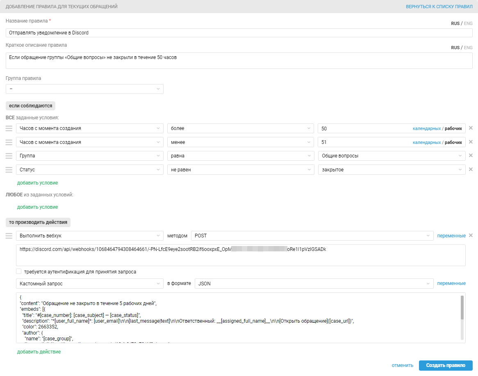This screenshot has height=376, width=478.
Task: Open the равна operator dropdown
Action: pos(241,156)
